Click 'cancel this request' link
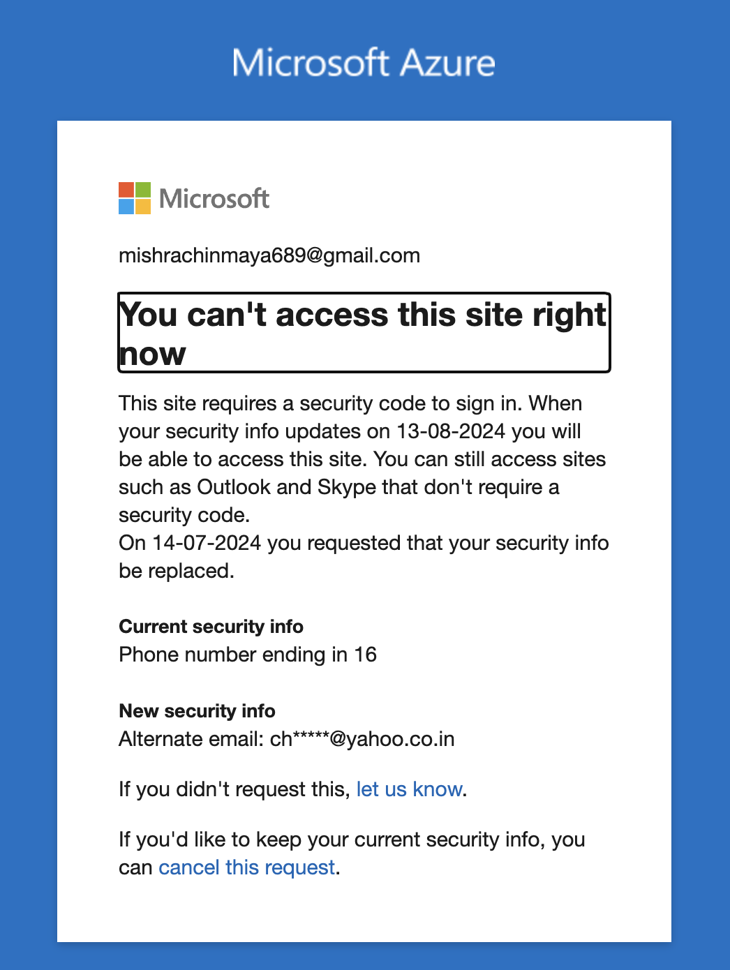The image size is (730, 970). coord(247,867)
